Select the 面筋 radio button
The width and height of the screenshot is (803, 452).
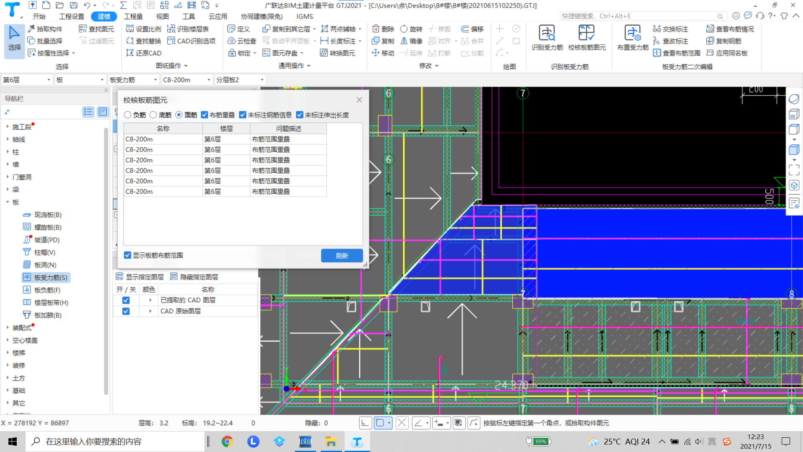[179, 115]
